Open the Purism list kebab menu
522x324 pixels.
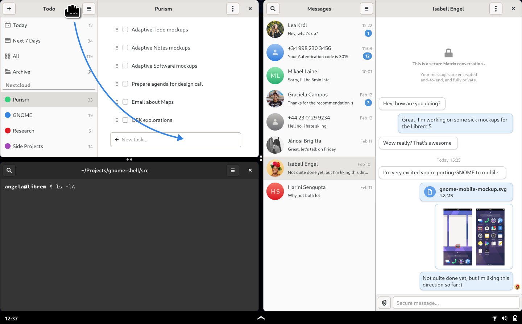pyautogui.click(x=233, y=9)
